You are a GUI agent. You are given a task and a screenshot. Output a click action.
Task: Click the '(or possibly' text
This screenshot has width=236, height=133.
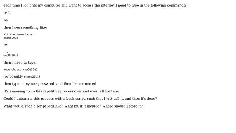(13, 76)
